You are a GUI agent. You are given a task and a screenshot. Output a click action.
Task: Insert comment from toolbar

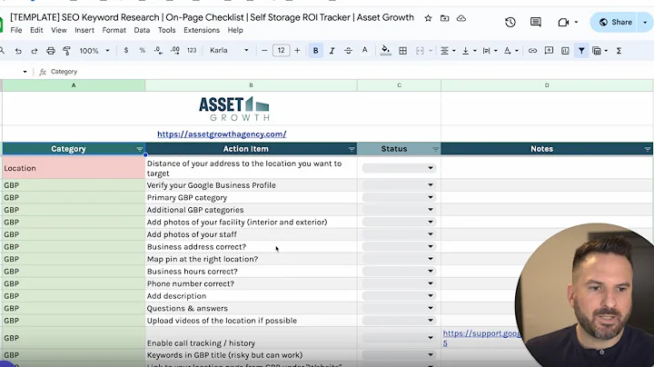(x=549, y=51)
